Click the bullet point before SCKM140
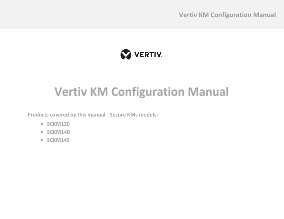Screen dimensions: 284x219 [x=42, y=132]
